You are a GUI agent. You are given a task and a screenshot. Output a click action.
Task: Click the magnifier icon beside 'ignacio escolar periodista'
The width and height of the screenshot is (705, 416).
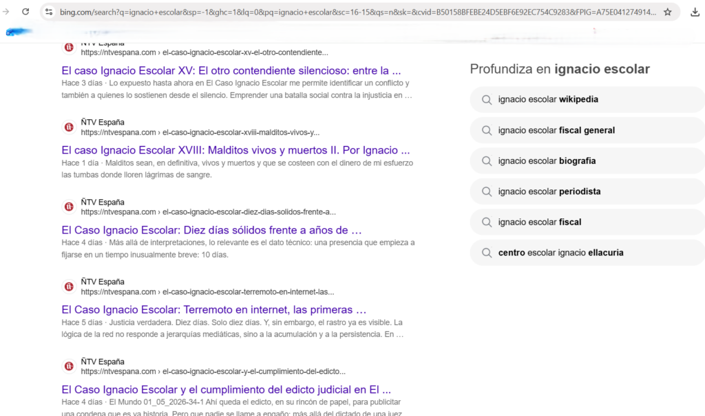click(x=487, y=191)
